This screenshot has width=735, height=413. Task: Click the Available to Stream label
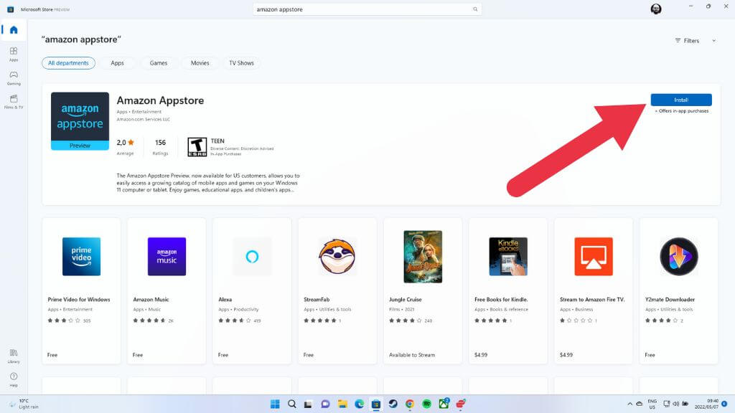click(x=411, y=355)
